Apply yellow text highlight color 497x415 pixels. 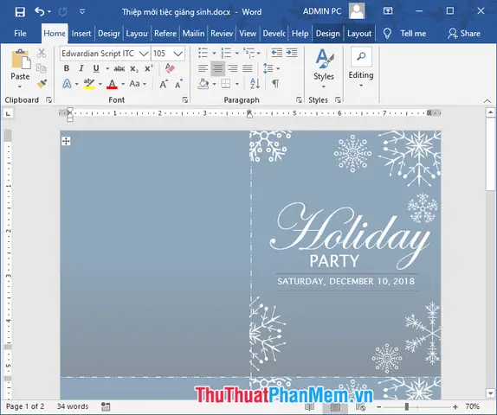pos(89,84)
